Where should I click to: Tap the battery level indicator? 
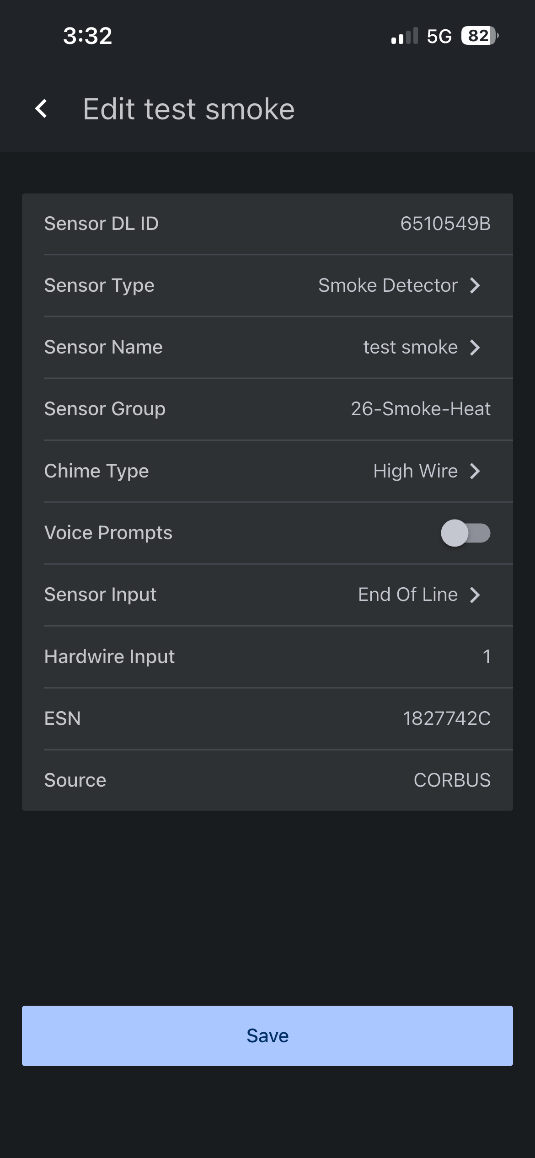(x=479, y=36)
